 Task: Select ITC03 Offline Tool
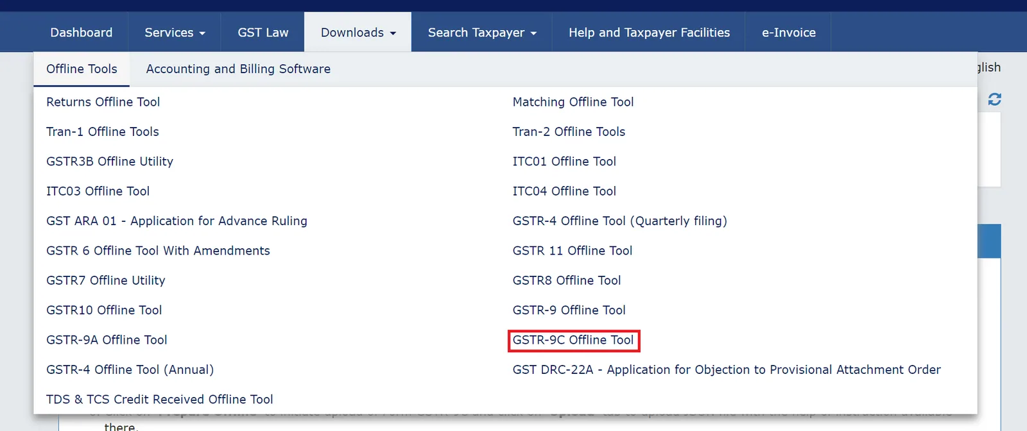pos(98,191)
